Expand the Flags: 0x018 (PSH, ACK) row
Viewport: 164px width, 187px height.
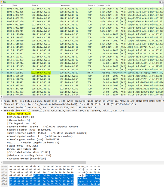[5, 146]
